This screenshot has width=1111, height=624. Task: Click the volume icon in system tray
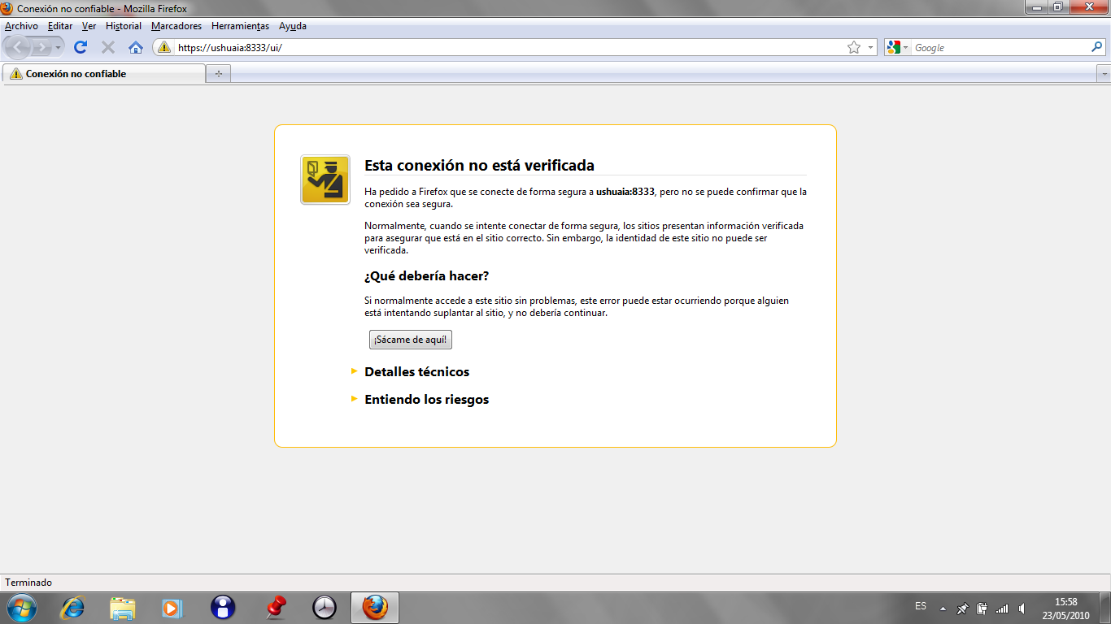pos(1022,608)
